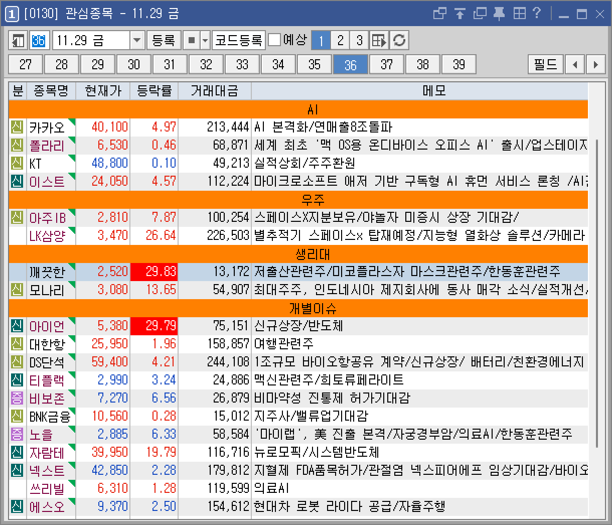Click the red highlighted 29.79 cell
This screenshot has width=612, height=525.
coord(154,326)
